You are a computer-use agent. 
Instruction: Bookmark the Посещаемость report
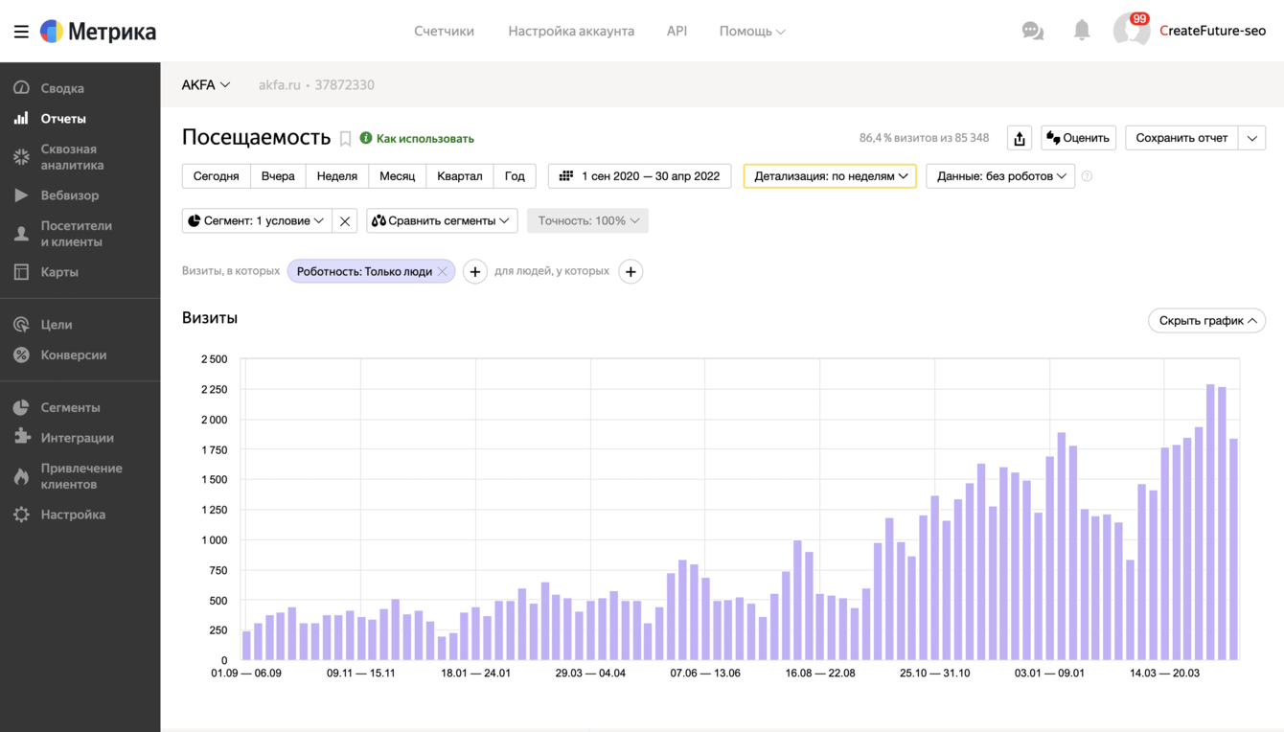(x=346, y=139)
